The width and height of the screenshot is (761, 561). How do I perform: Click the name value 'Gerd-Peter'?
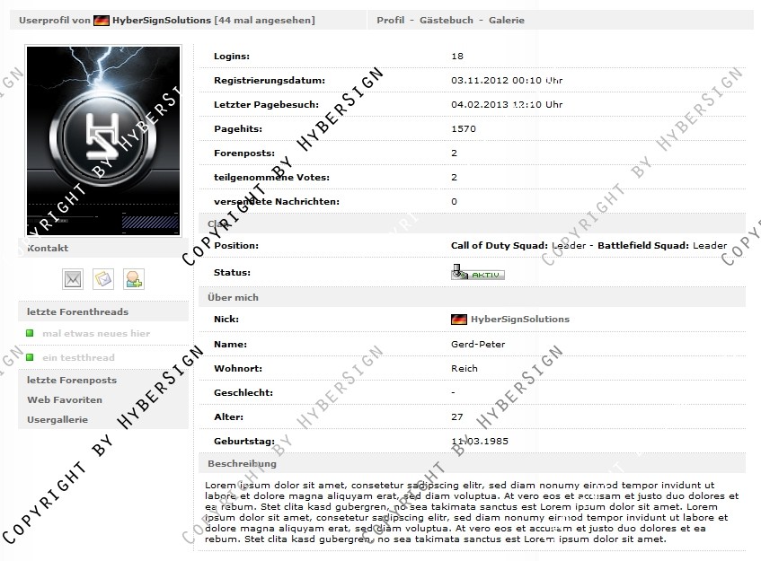[478, 345]
